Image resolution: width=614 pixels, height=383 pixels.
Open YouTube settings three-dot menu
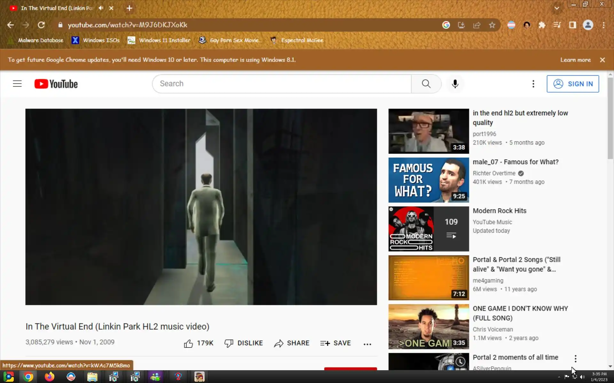point(533,84)
